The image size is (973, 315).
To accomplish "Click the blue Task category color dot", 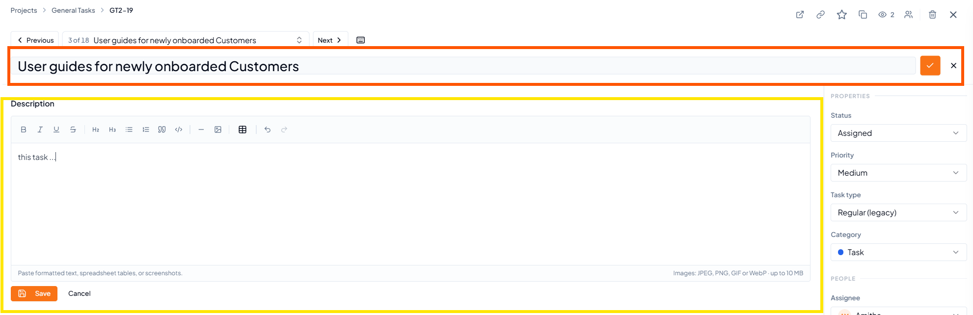I will pos(840,252).
